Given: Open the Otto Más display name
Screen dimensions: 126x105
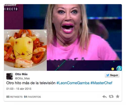Looking at the screenshot, I should 21,74.
